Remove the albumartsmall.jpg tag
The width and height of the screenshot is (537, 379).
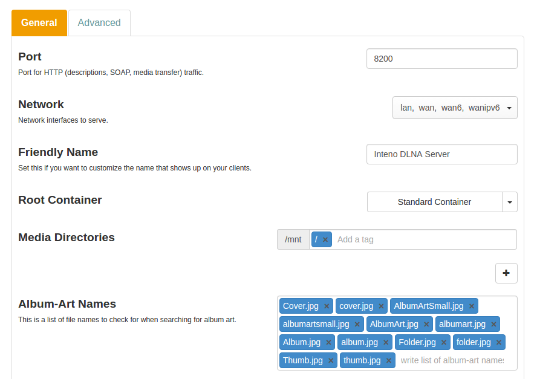pyautogui.click(x=357, y=325)
